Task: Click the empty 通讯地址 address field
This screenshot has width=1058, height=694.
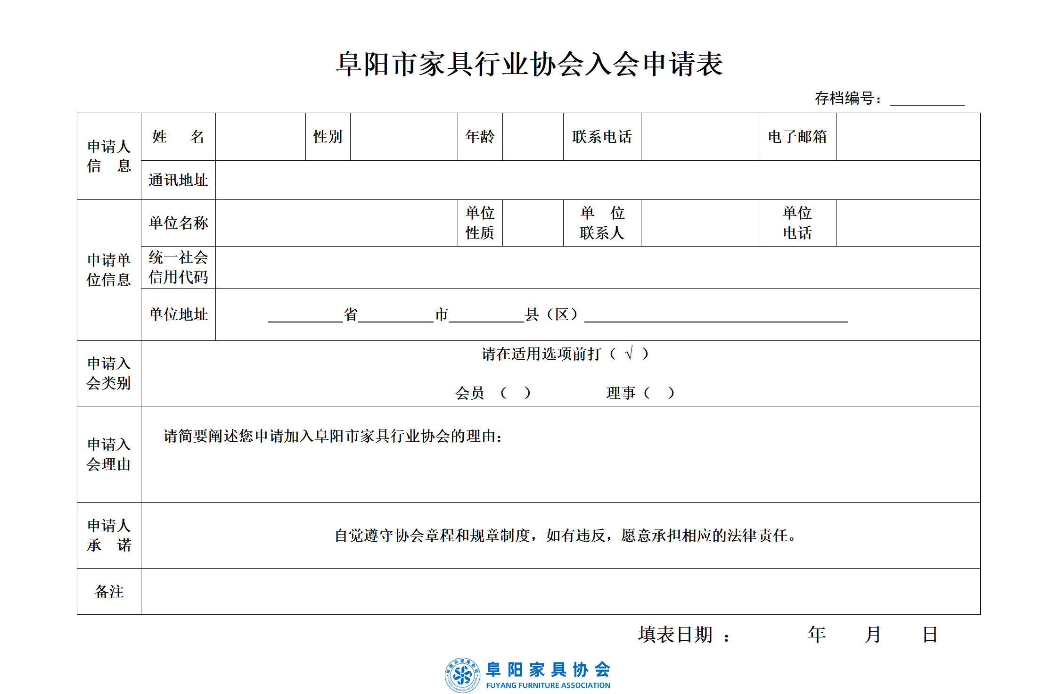Action: coord(598,180)
